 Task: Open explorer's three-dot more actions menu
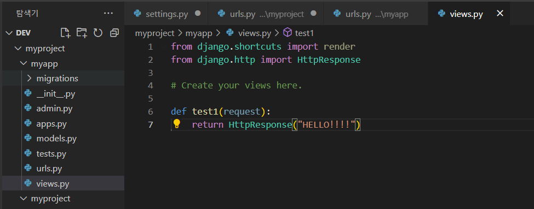point(108,13)
